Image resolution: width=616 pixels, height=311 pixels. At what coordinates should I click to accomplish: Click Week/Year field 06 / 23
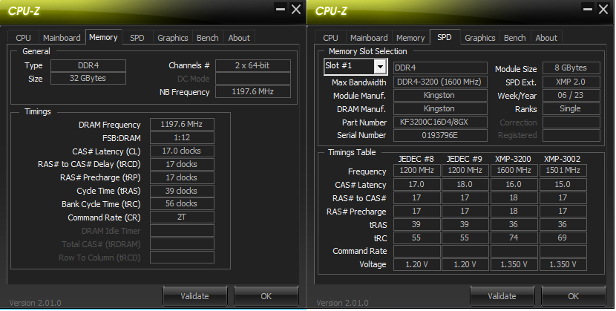point(571,96)
